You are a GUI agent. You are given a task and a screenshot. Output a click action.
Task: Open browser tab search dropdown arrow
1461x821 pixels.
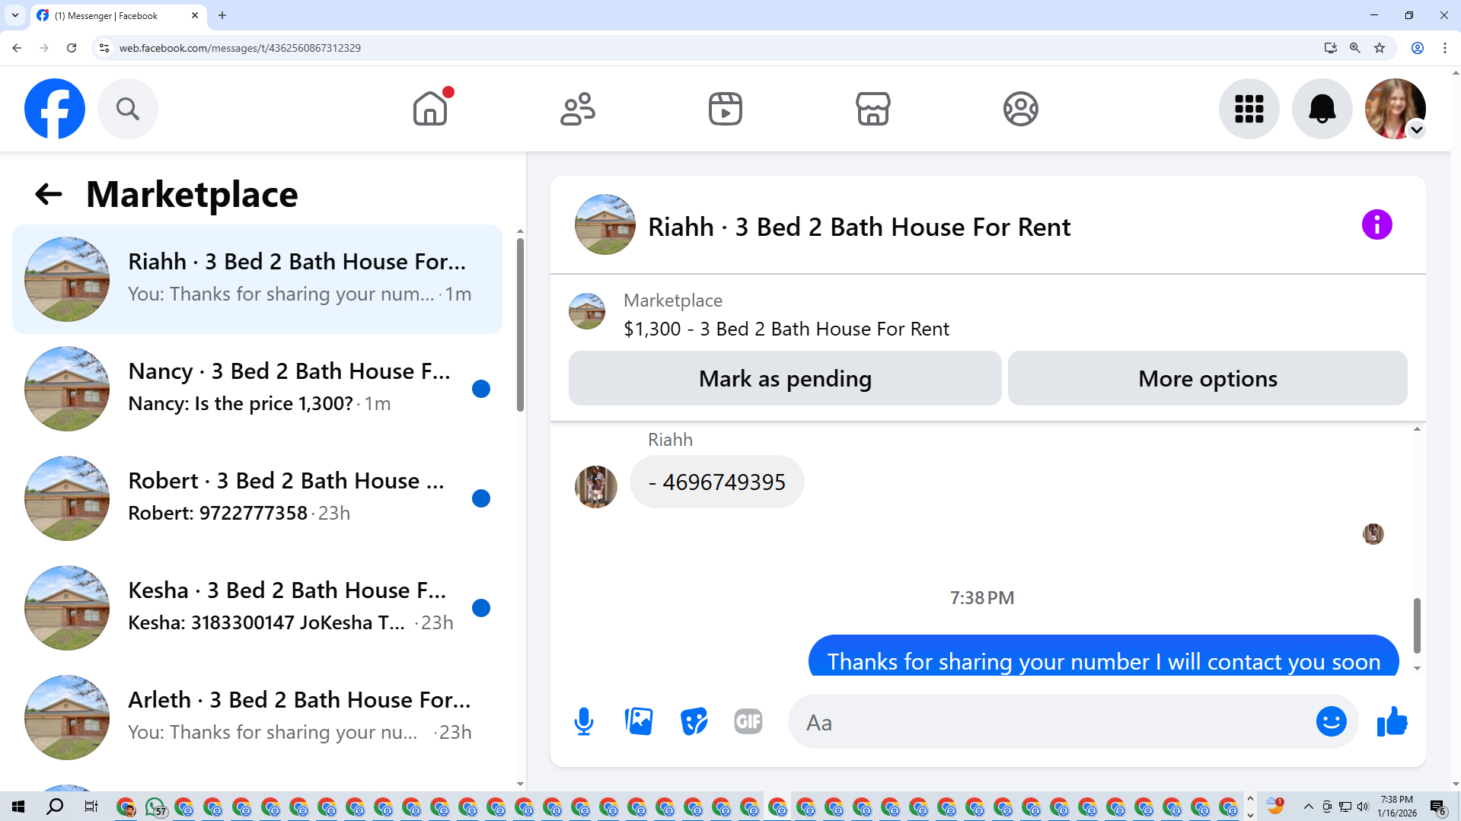coord(14,15)
